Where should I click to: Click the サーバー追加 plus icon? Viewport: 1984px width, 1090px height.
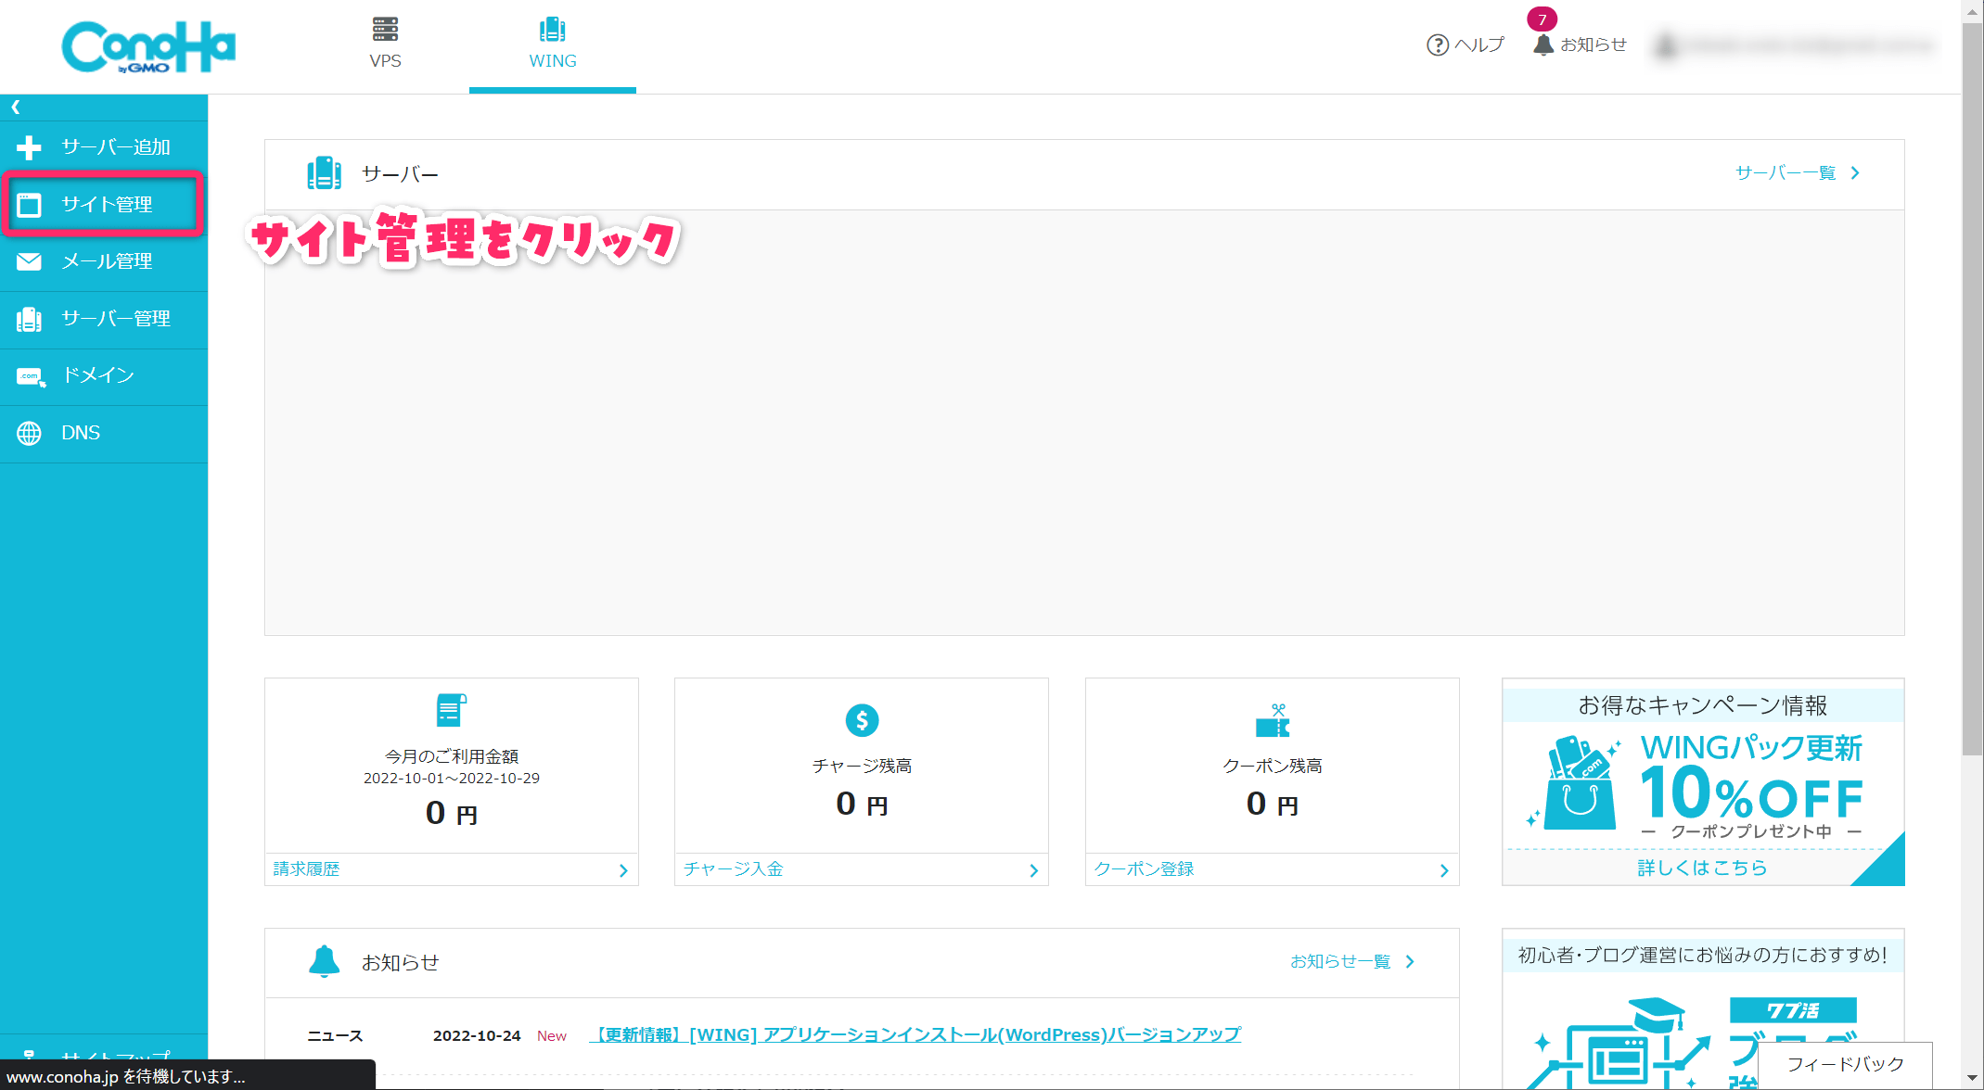(29, 147)
